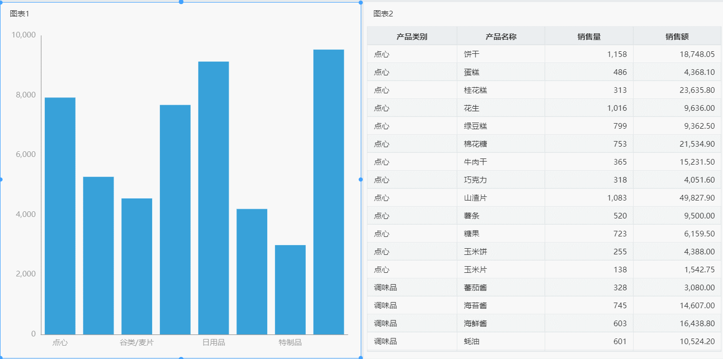This screenshot has height=359, width=723.
Task: Click the 点心 category cell in 饼干 row
Action: click(x=412, y=54)
